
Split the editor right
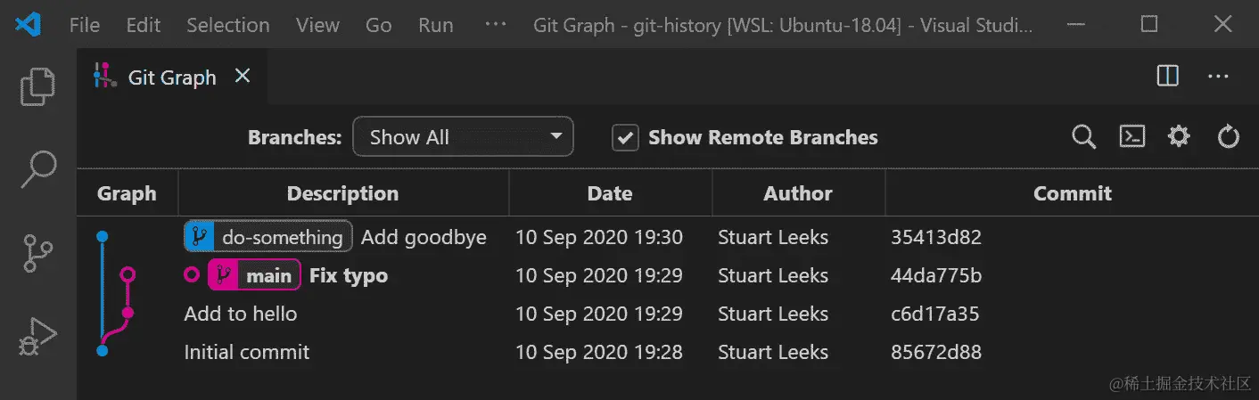point(1167,77)
